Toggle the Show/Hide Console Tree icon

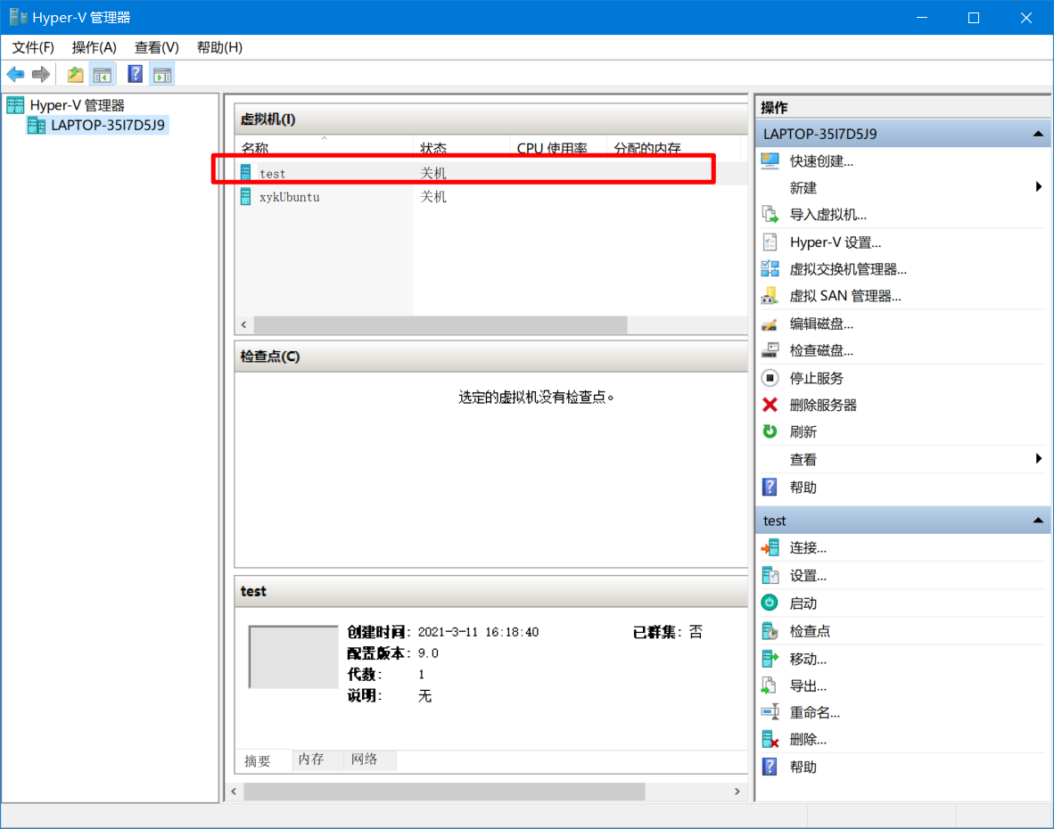pyautogui.click(x=103, y=74)
